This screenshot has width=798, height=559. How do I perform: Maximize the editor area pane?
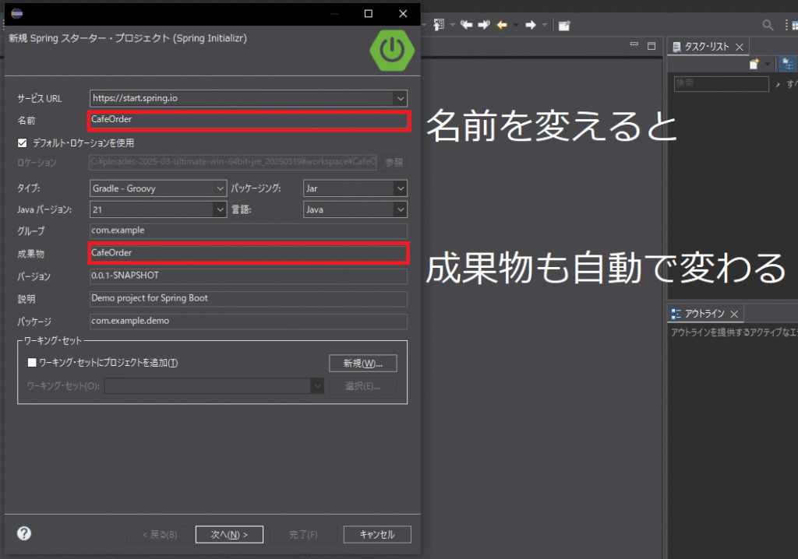point(651,46)
